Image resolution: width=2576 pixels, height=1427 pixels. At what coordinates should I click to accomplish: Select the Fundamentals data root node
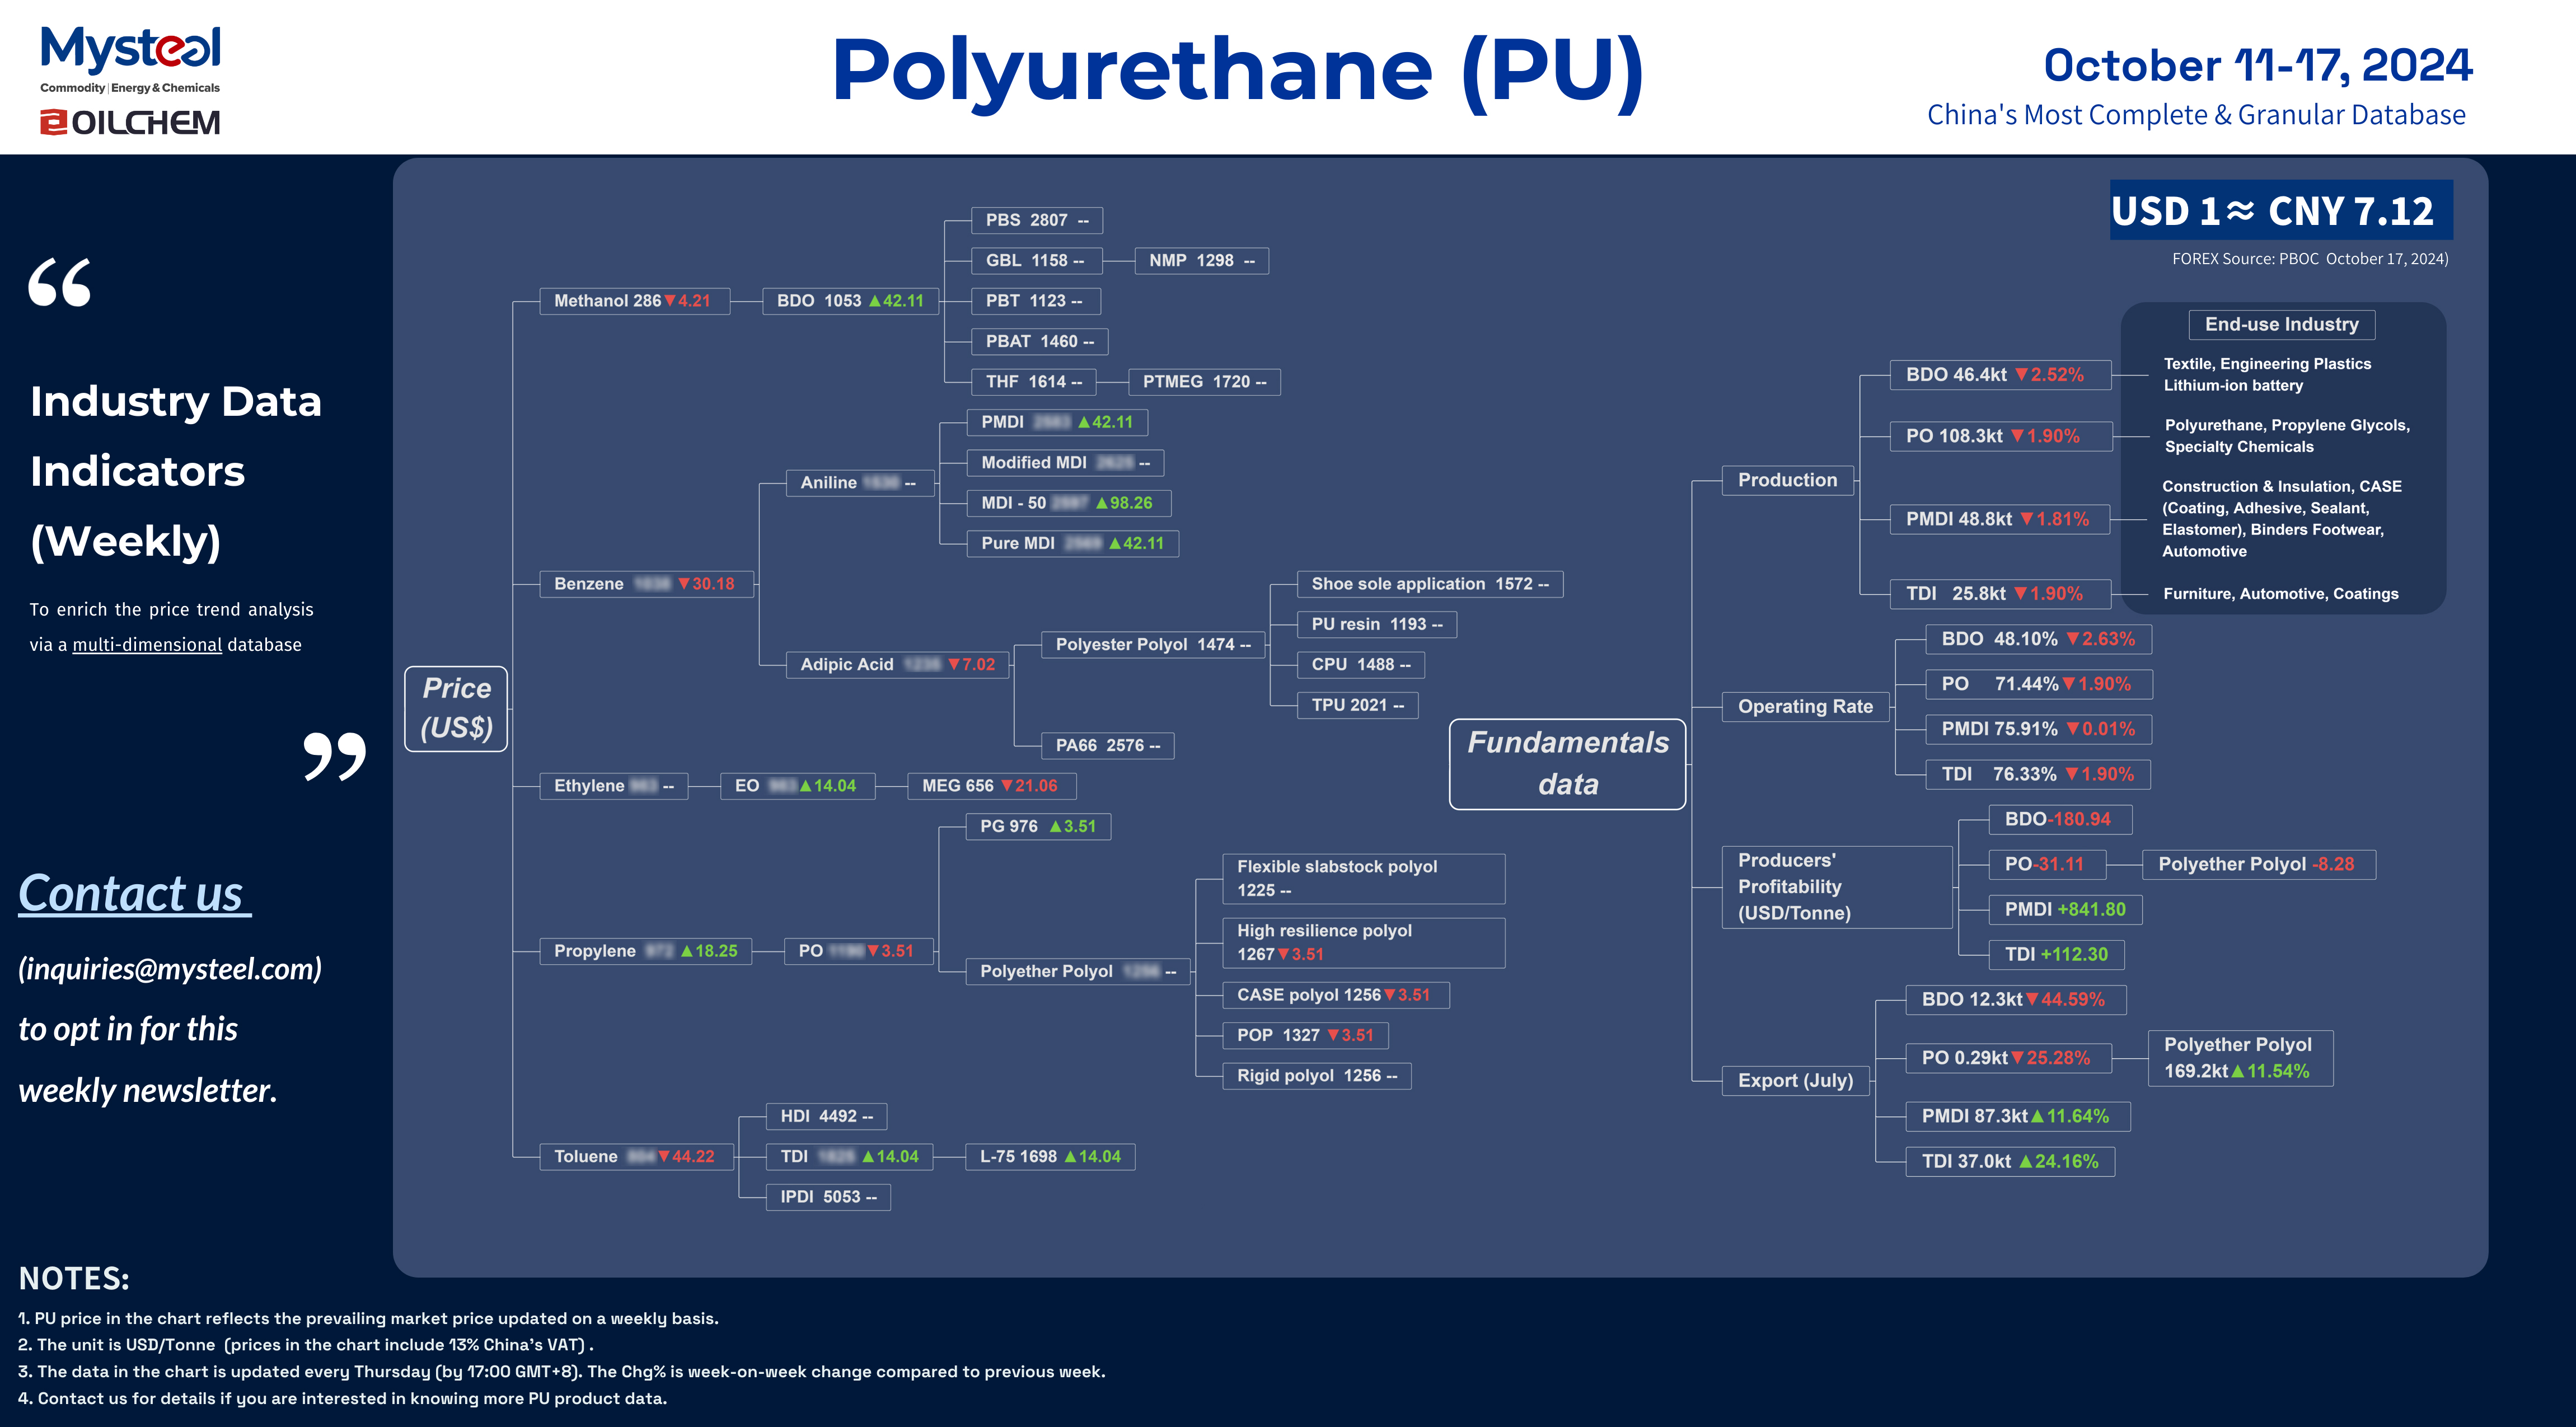1567,764
